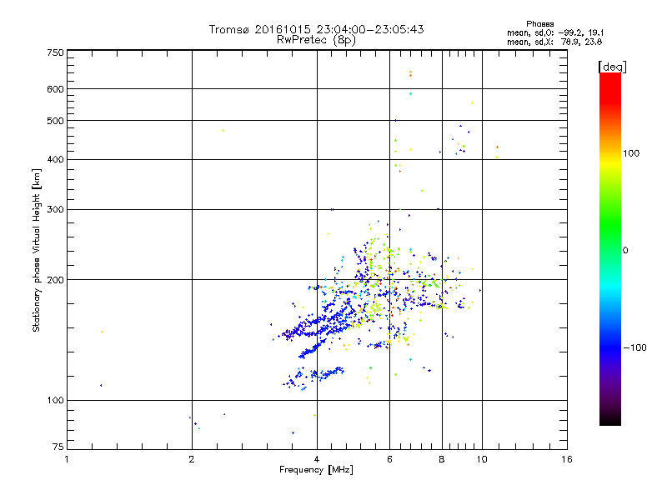Click the phase colorbar gradient

tap(610, 248)
